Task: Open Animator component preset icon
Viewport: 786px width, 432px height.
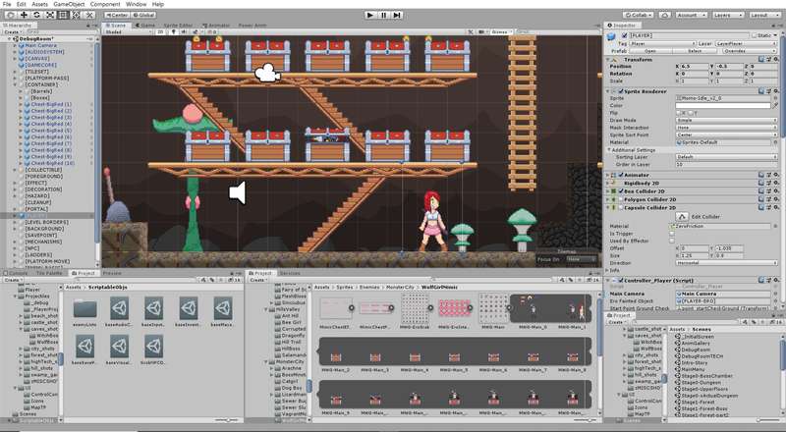Action: 768,175
